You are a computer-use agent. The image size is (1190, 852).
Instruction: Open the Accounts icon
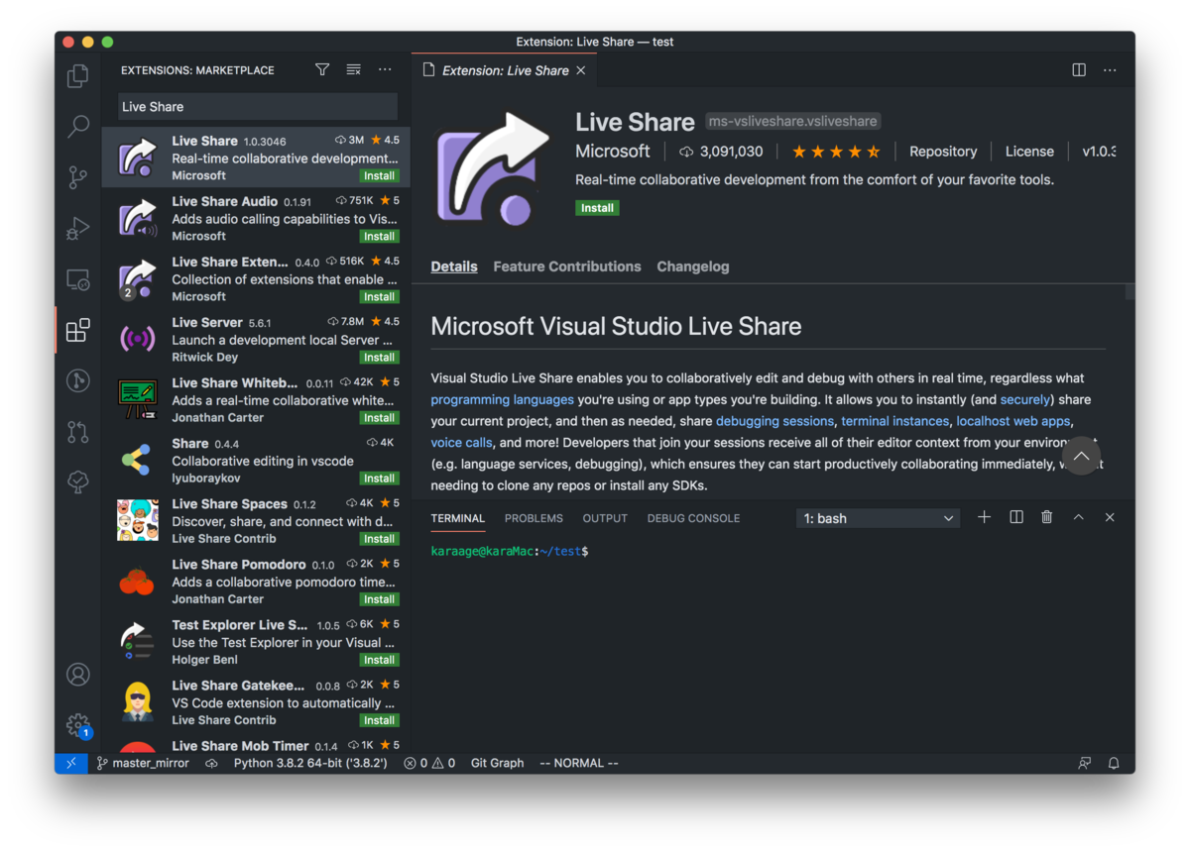pos(77,675)
